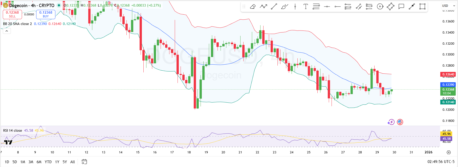Pick the Brush drawing tool
Viewport: 458px width, 167px height.
pyautogui.click(x=285, y=7)
